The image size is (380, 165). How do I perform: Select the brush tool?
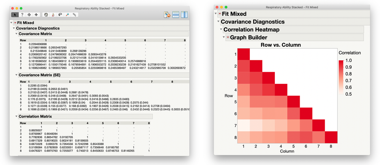[x=53, y=15]
